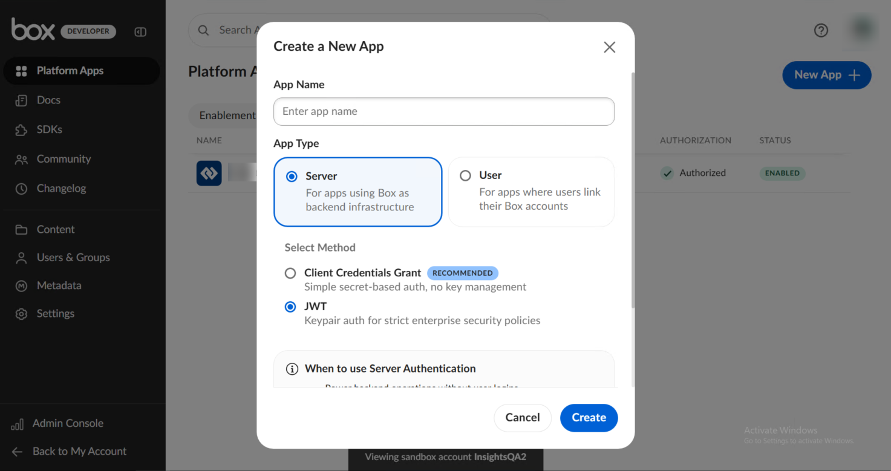Open Content in the sidebar
This screenshot has width=891, height=471.
pos(82,230)
